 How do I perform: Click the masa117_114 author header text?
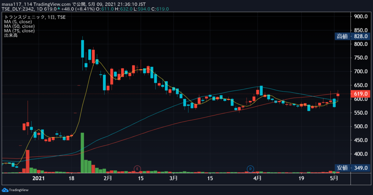(17, 4)
